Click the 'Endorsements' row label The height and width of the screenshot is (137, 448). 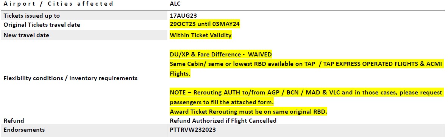tap(24, 129)
